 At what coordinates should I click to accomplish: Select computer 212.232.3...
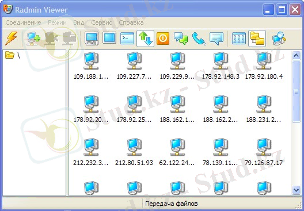click(x=91, y=152)
